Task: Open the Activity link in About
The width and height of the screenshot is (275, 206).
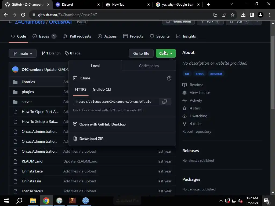Action: [x=192, y=100]
